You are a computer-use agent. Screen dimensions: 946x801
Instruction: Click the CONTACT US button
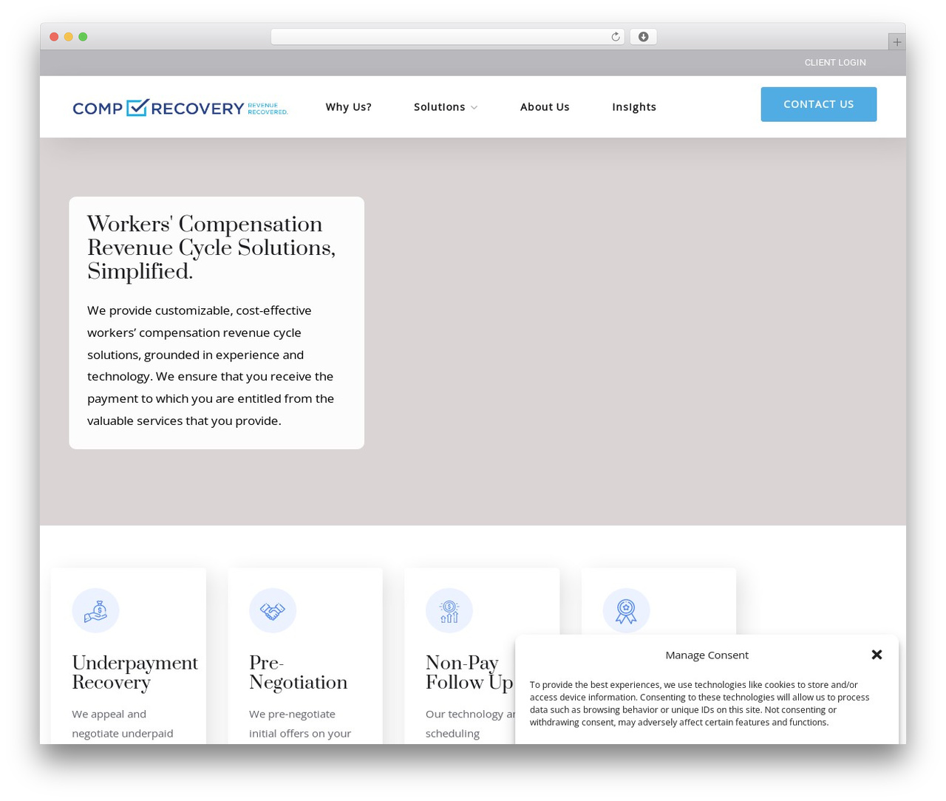click(x=819, y=104)
